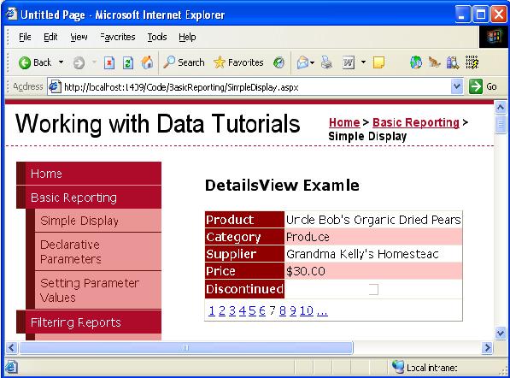Go to page 8 of DetailsView
This screenshot has width=510, height=378.
tap(282, 311)
